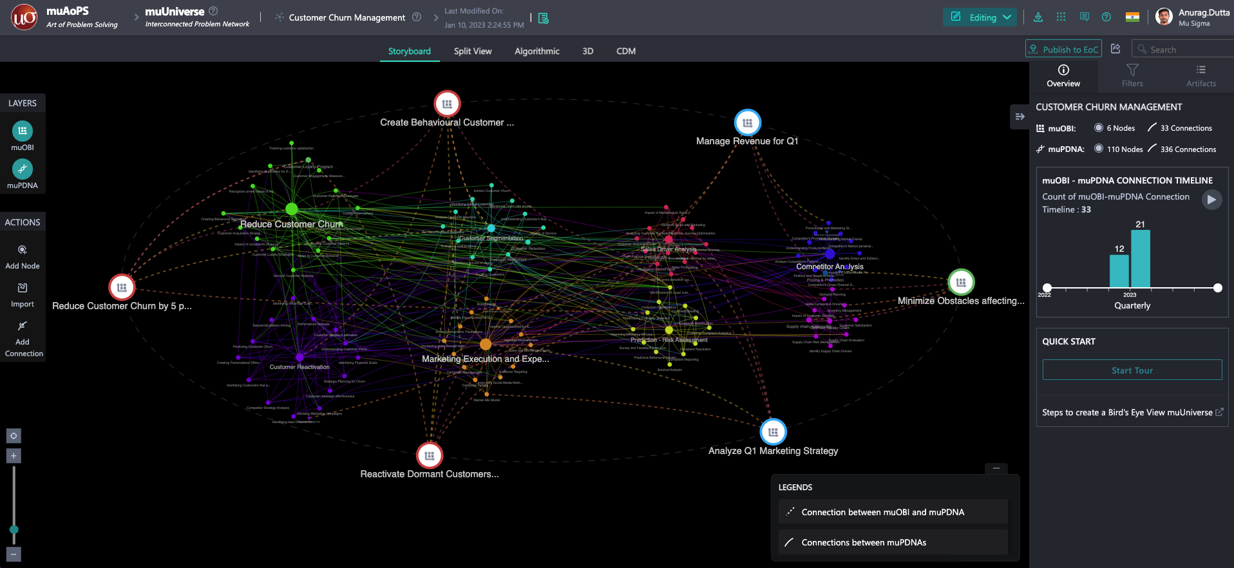Select Reactivate Dormant Customers node
Viewport: 1234px width, 568px height.
[430, 455]
